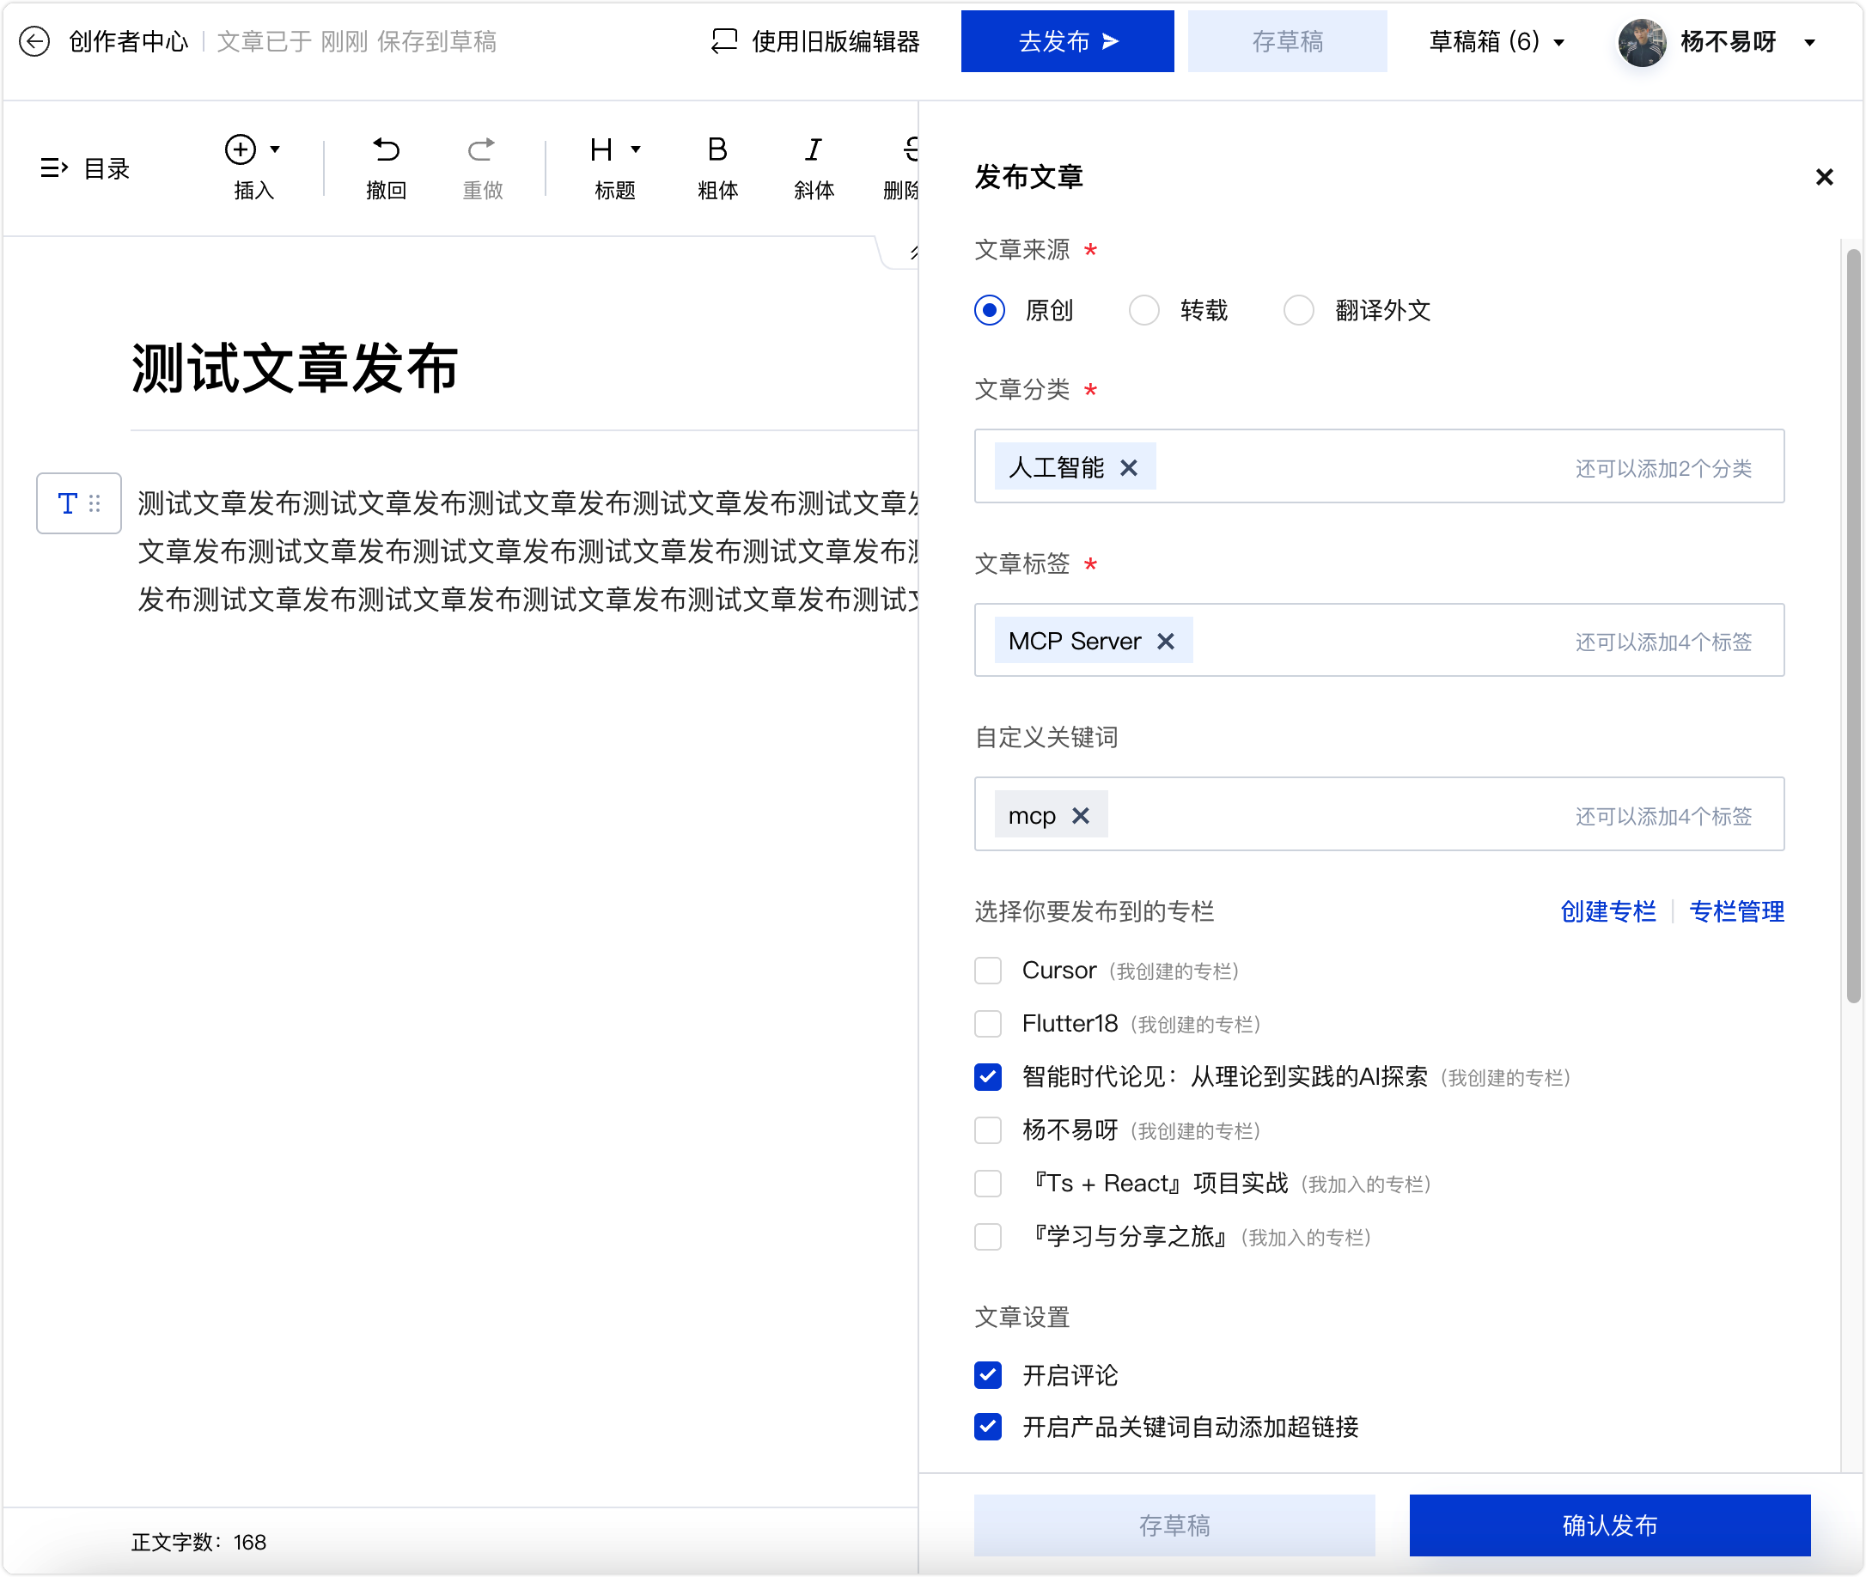Screen dimensions: 1866x1577
Task: Click the paragraph T block handle
Action: pos(79,503)
